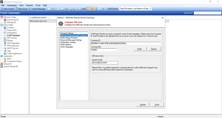
Task: Open the File menu
Action: click(3, 5)
